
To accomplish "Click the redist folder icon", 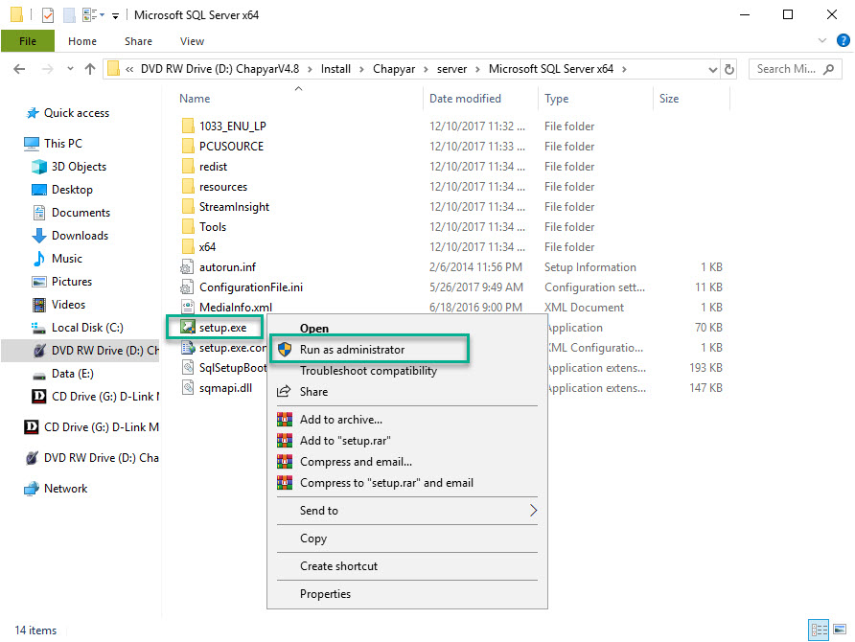I will [x=188, y=167].
